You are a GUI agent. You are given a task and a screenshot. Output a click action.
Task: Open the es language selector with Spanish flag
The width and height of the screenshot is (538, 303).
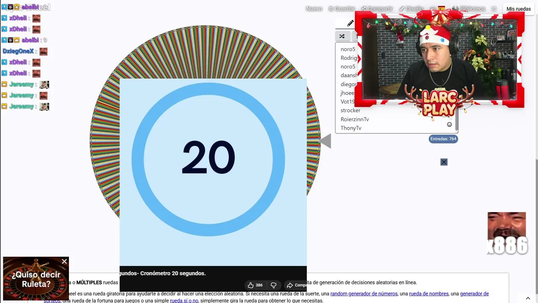[437, 9]
